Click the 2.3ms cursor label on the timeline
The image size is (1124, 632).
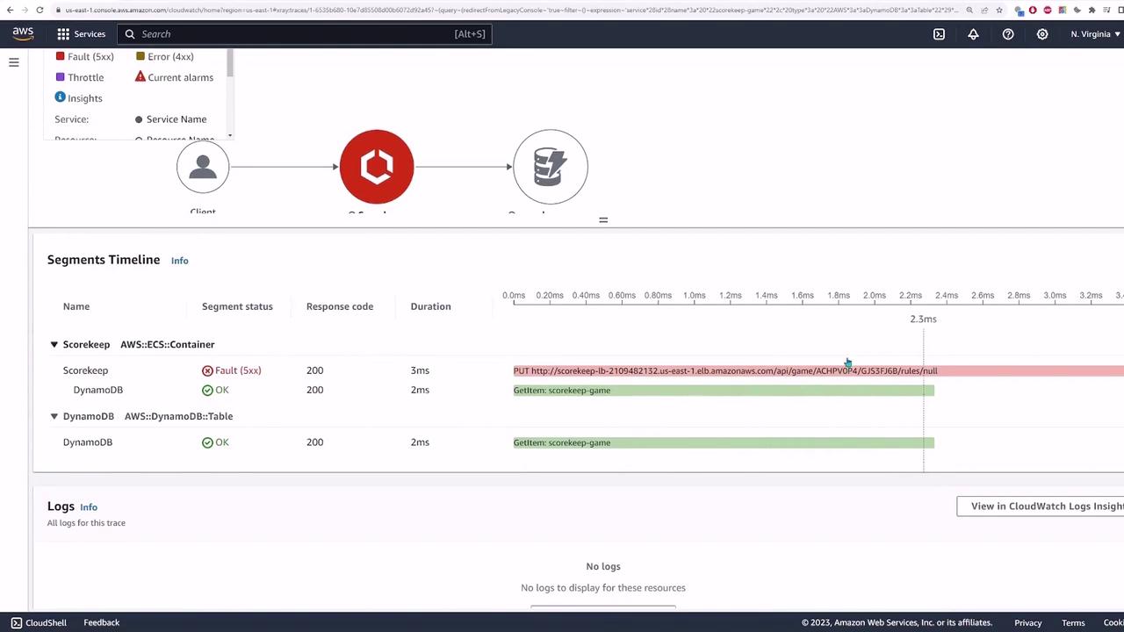click(923, 320)
